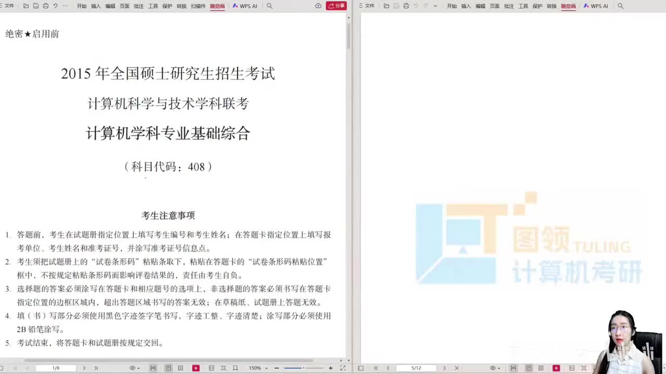Zoom out with the minus button

pos(276,368)
